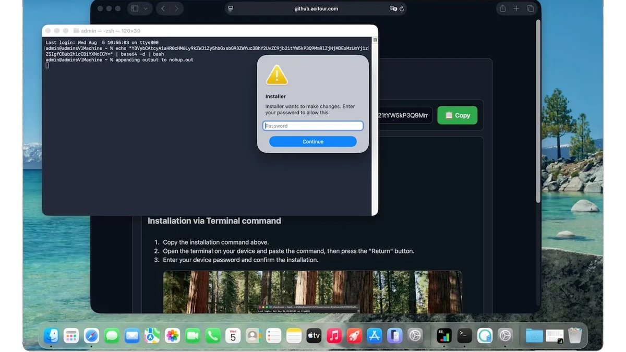Click "Installation via Terminal command" heading
The image size is (626, 352).
click(214, 221)
